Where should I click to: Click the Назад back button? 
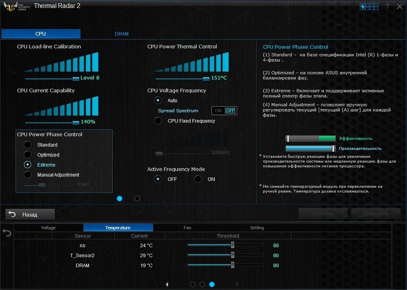(30, 214)
